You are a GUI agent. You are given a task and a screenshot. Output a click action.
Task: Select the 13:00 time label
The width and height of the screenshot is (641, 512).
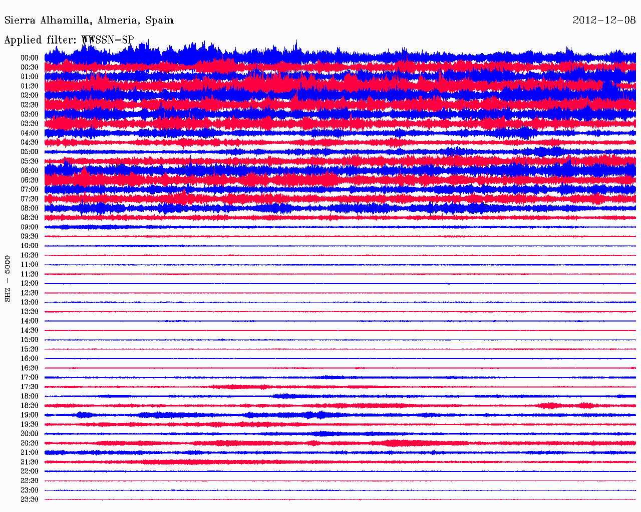pos(30,302)
